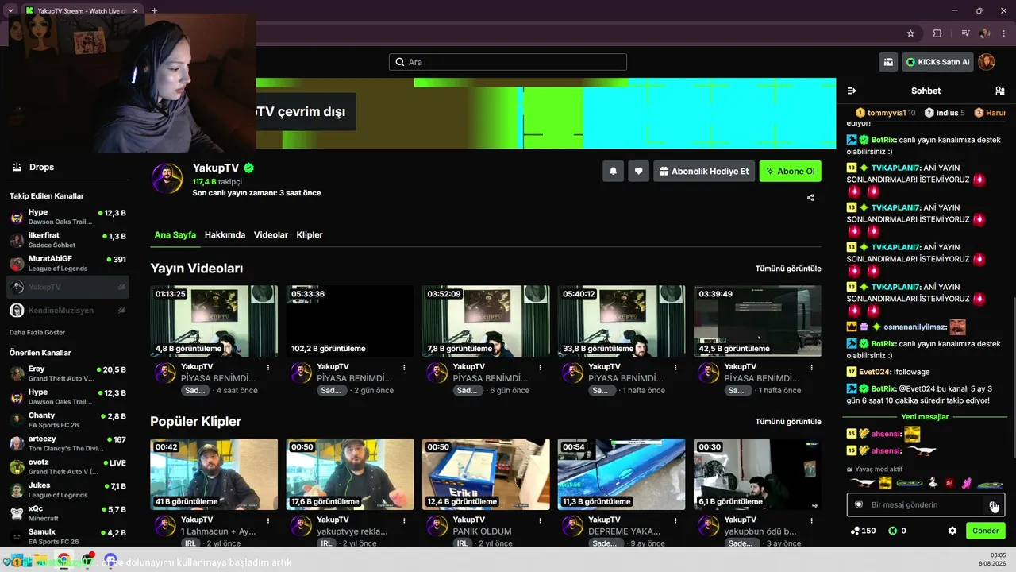Open chat users list icon beside Sohbet
Image resolution: width=1016 pixels, height=572 pixels.
tap(999, 91)
